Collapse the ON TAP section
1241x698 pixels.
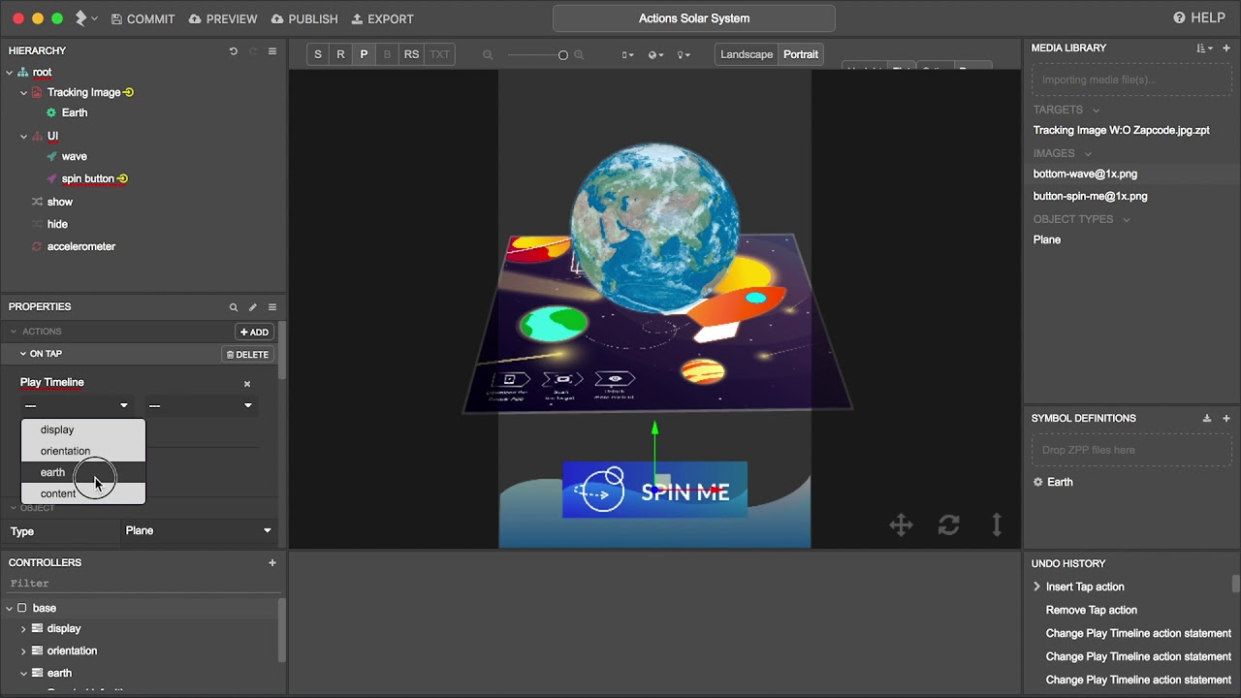[x=23, y=354]
